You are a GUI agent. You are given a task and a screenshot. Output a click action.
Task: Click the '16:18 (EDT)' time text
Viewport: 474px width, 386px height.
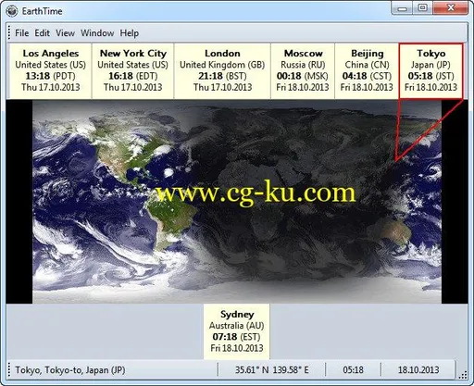tap(133, 76)
